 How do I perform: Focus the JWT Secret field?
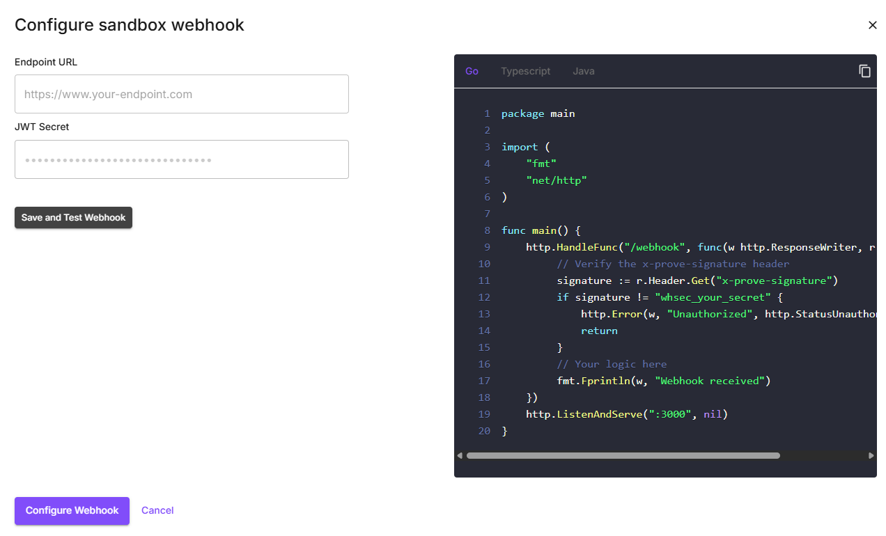click(x=181, y=159)
